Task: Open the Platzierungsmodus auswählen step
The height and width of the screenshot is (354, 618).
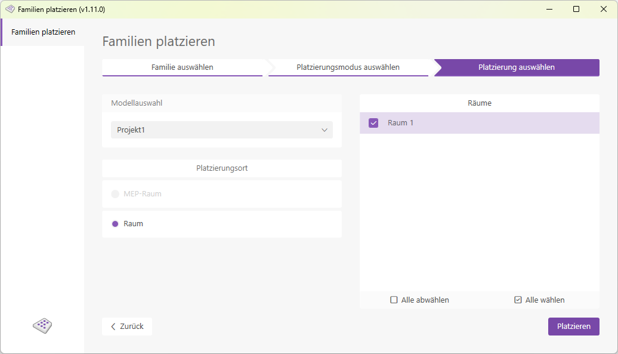Action: point(349,67)
